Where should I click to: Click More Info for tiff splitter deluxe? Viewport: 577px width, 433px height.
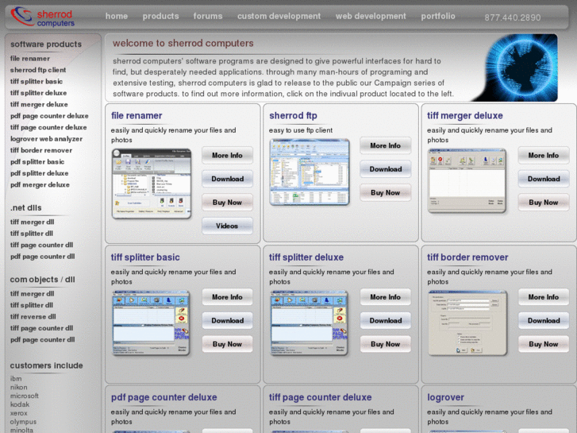(x=385, y=297)
